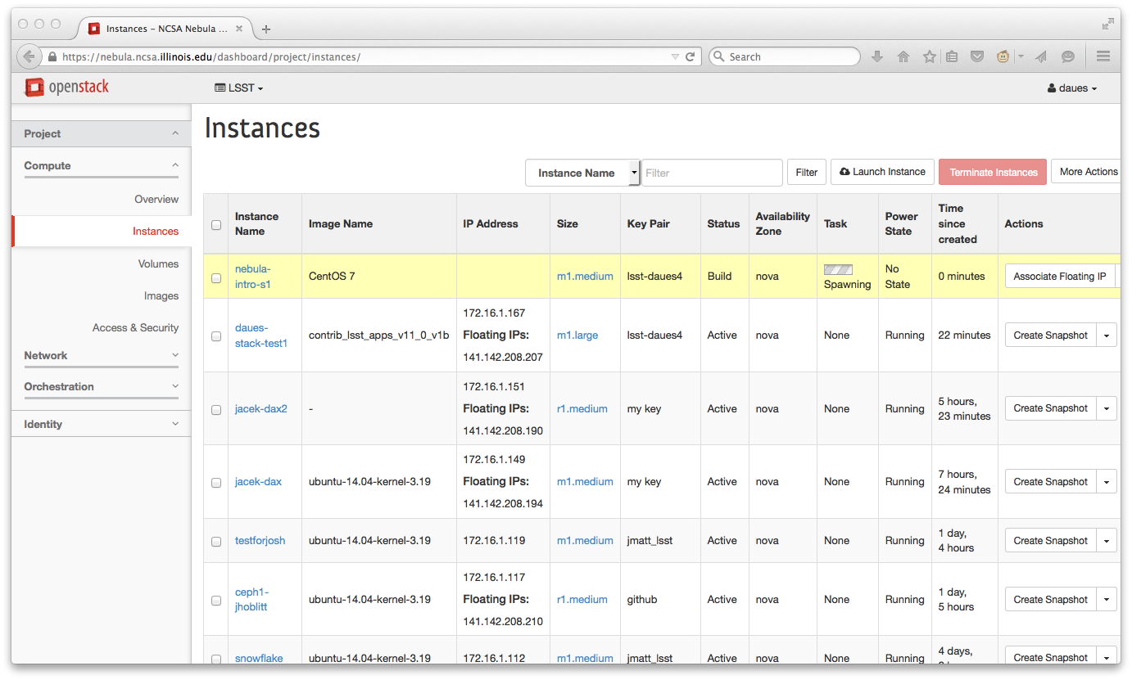Open a new browser tab with plus
The width and height of the screenshot is (1132, 680).
265,29
